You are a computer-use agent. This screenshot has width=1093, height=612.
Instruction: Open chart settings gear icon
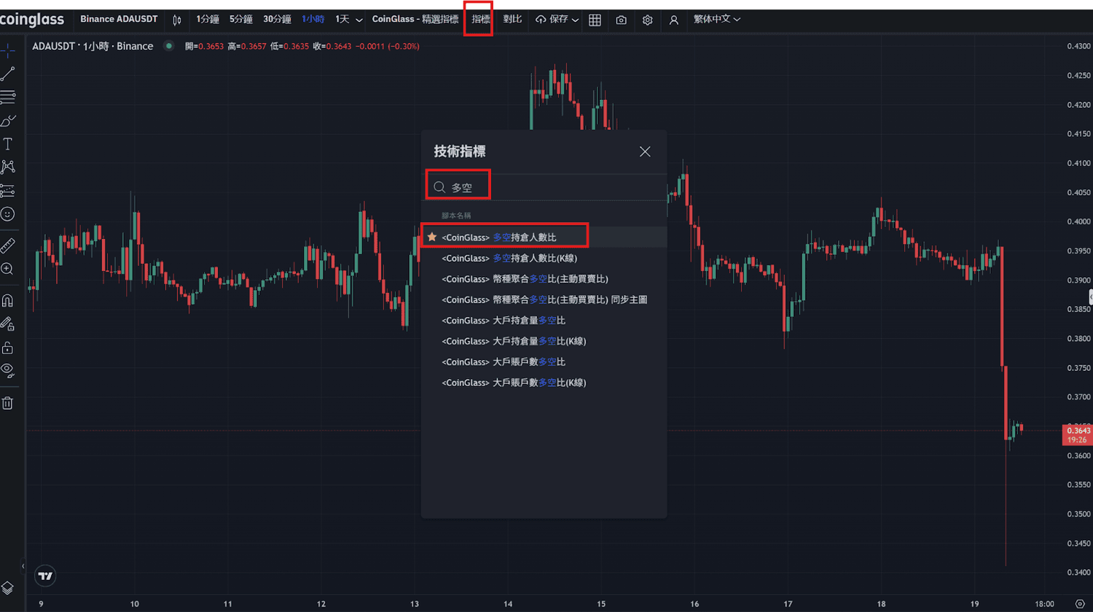[647, 20]
